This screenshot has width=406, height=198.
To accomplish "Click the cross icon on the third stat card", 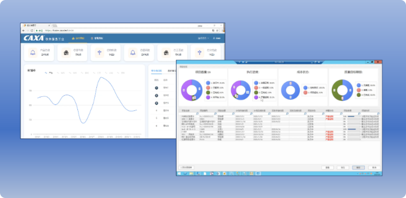I will 99,52.
